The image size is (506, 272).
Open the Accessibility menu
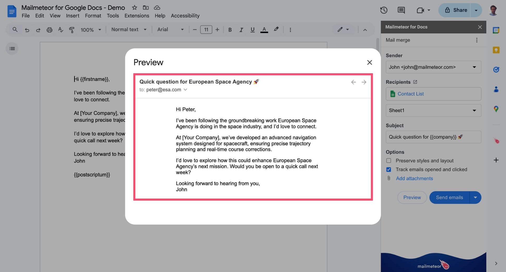click(x=185, y=16)
